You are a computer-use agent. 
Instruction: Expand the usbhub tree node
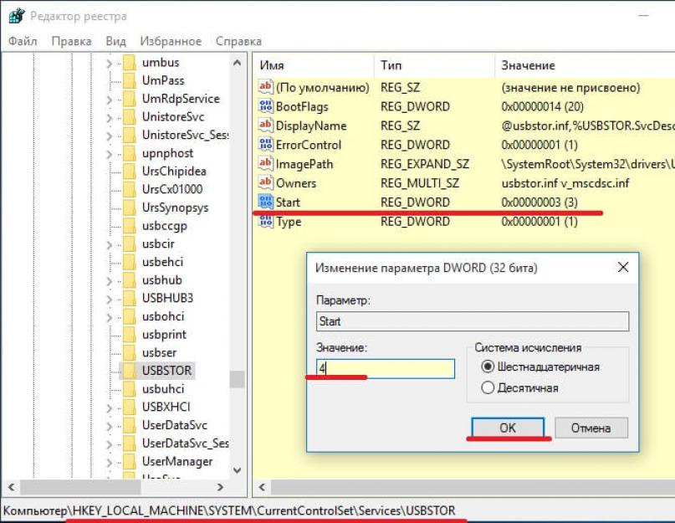click(110, 281)
